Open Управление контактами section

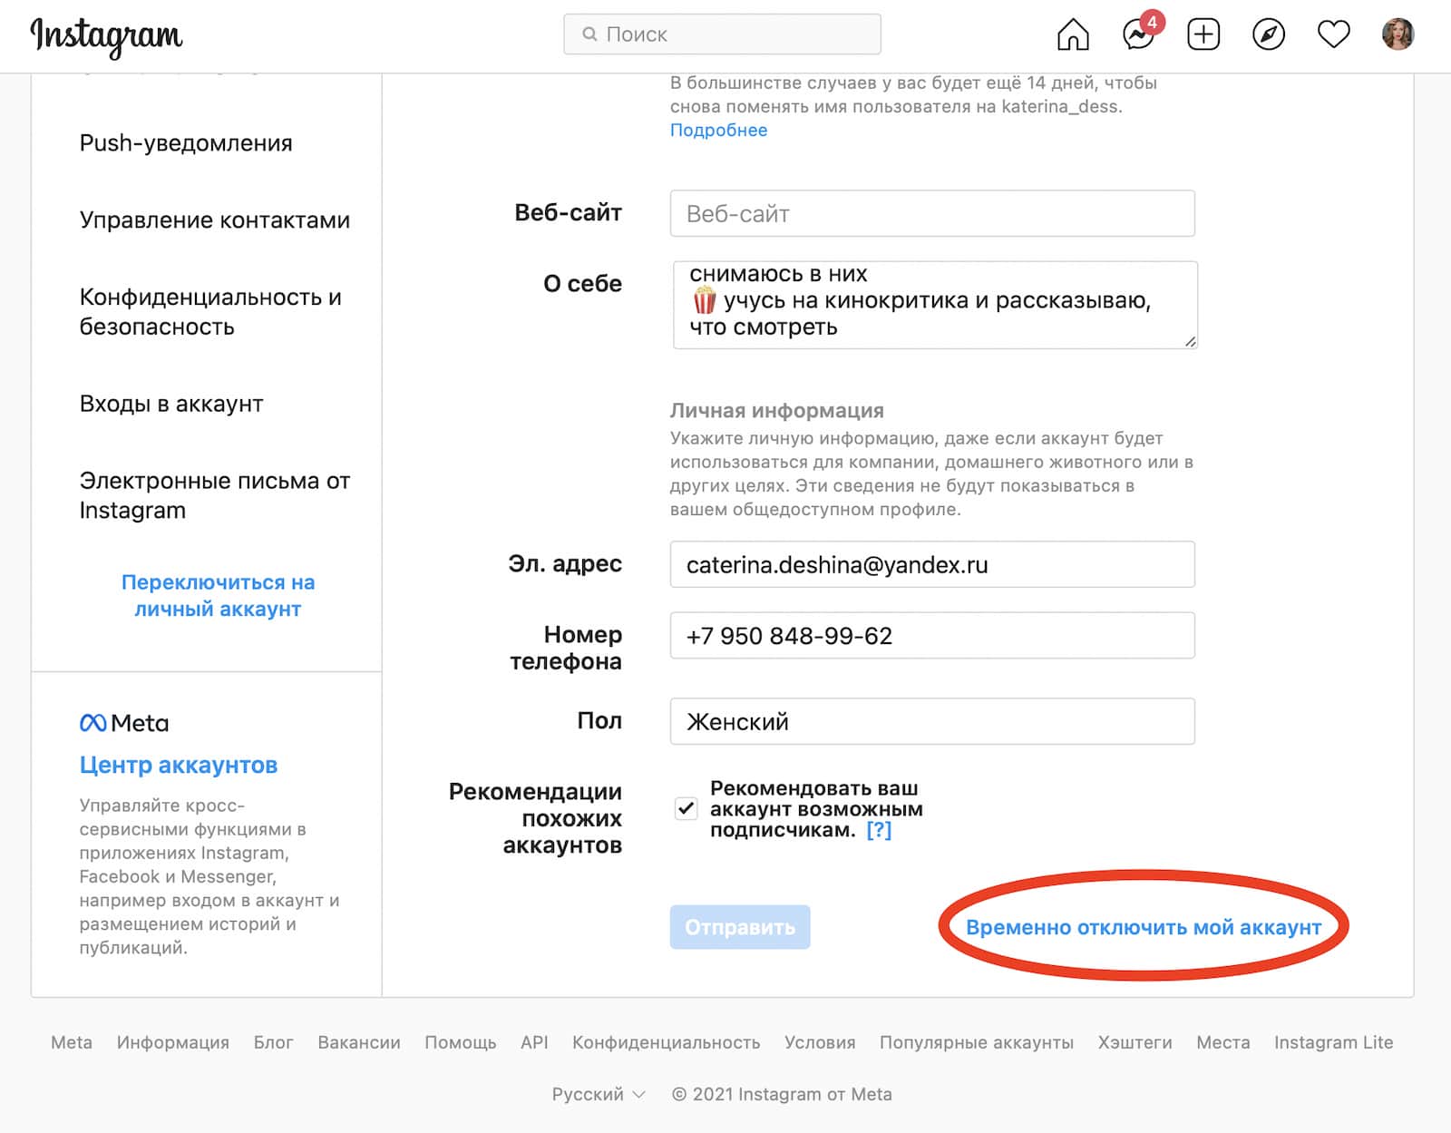pos(215,220)
